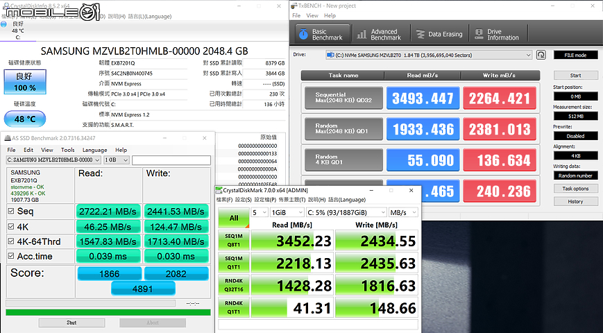Image resolution: width=603 pixels, height=333 pixels.
Task: Open the Language menu in AS SSD Benchmark
Action: pyautogui.click(x=94, y=150)
